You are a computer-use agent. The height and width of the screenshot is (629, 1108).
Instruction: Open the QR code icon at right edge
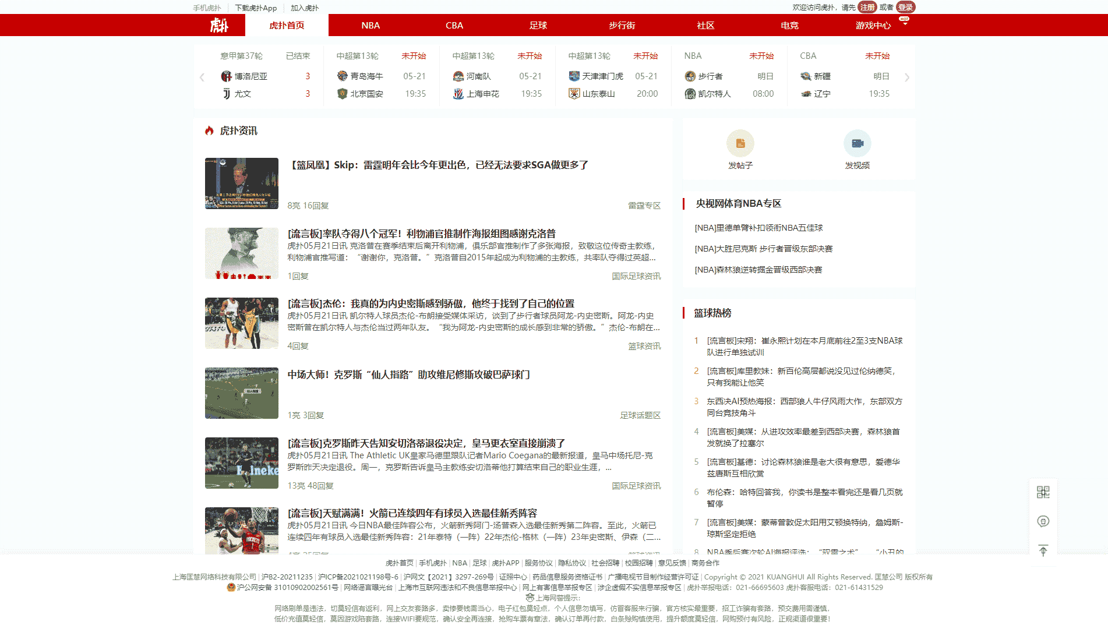(1043, 492)
